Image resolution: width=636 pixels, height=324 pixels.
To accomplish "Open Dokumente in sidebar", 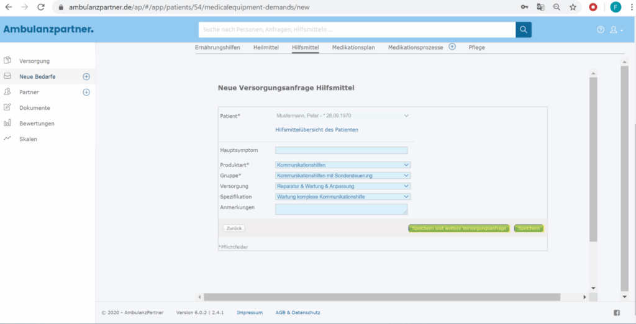I will 35,108.
